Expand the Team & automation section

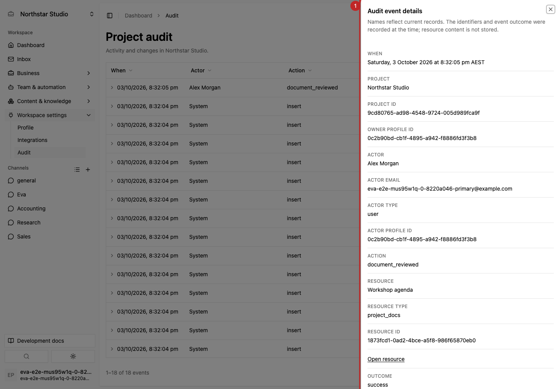point(50,87)
